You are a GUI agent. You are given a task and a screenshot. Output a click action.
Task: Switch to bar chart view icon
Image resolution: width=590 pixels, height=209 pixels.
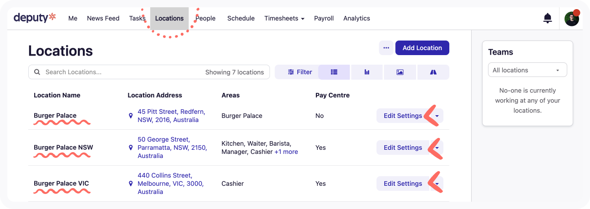pos(366,72)
